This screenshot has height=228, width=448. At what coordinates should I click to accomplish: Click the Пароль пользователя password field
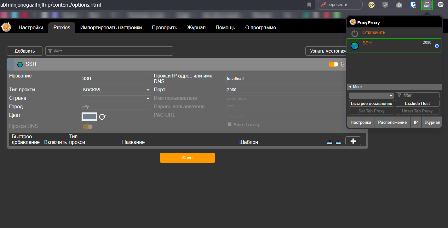(286, 107)
